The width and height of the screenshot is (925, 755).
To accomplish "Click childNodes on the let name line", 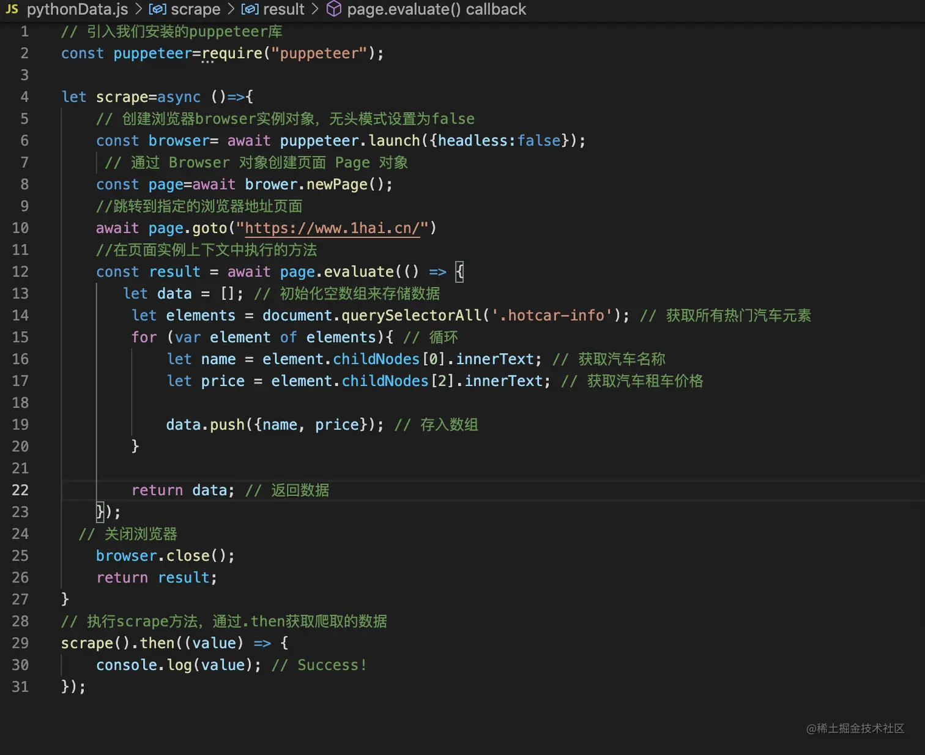I will [x=376, y=359].
